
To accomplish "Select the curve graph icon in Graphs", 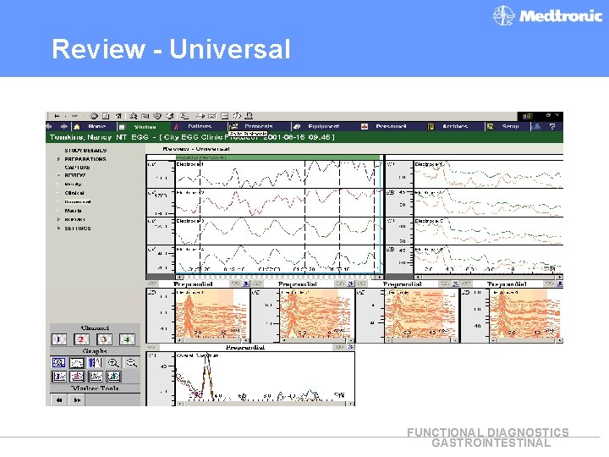I will 76,362.
